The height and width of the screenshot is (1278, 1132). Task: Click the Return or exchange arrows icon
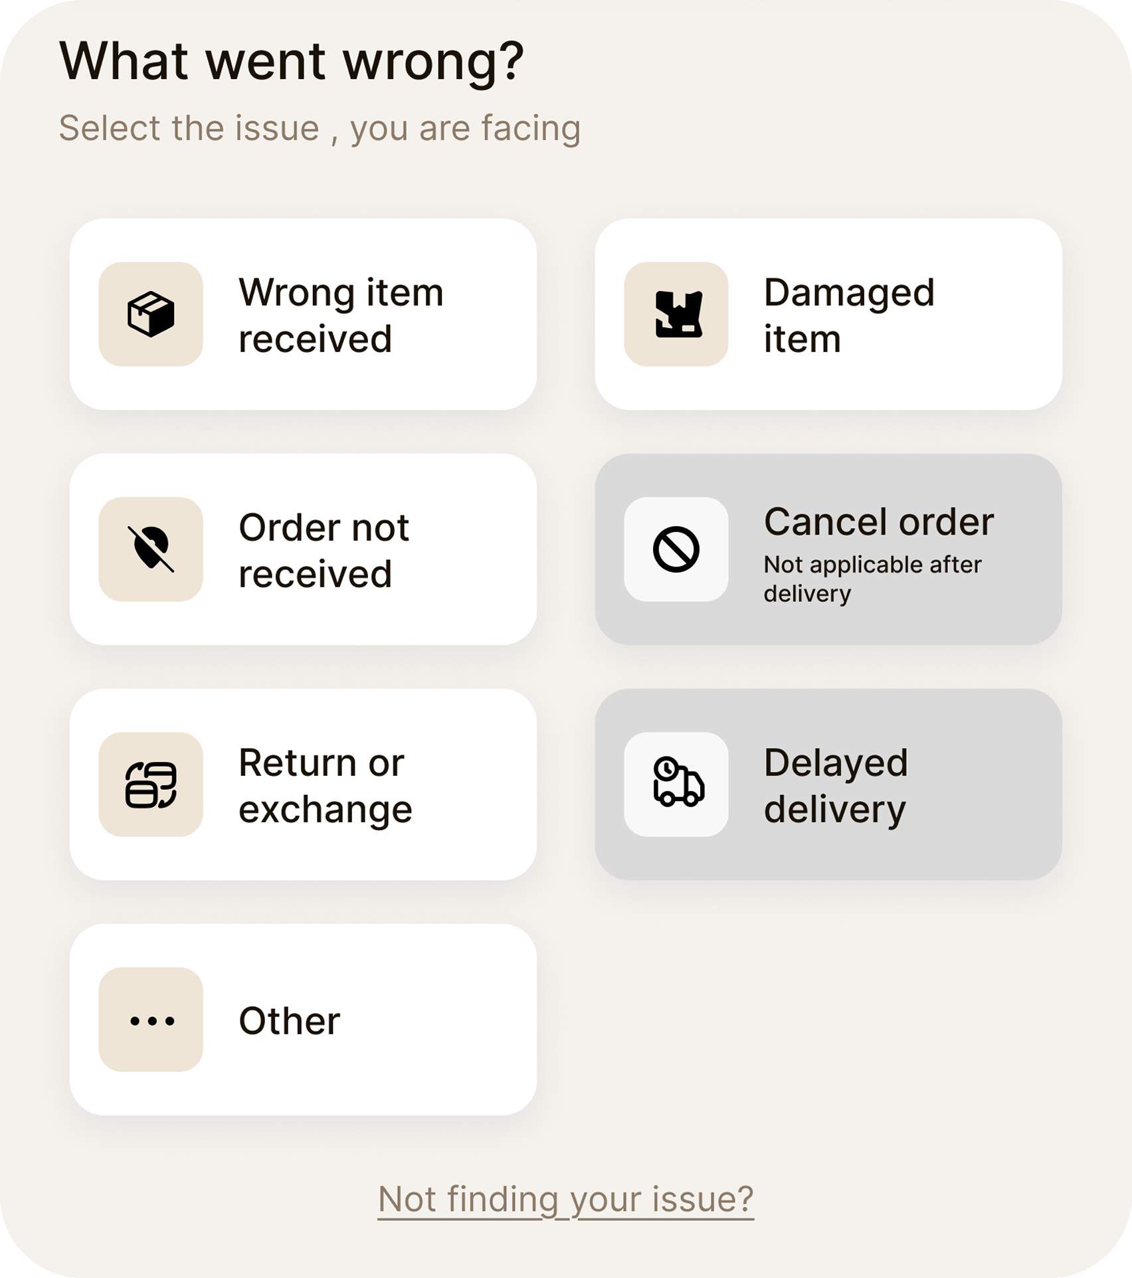click(151, 784)
